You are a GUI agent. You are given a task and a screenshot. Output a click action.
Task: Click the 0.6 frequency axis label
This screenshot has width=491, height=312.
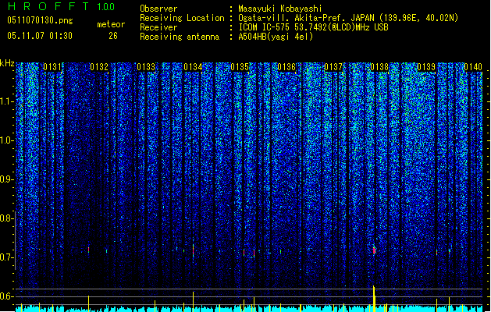click(6, 296)
